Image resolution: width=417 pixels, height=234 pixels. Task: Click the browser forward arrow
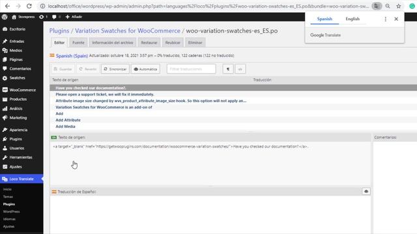[18, 6]
